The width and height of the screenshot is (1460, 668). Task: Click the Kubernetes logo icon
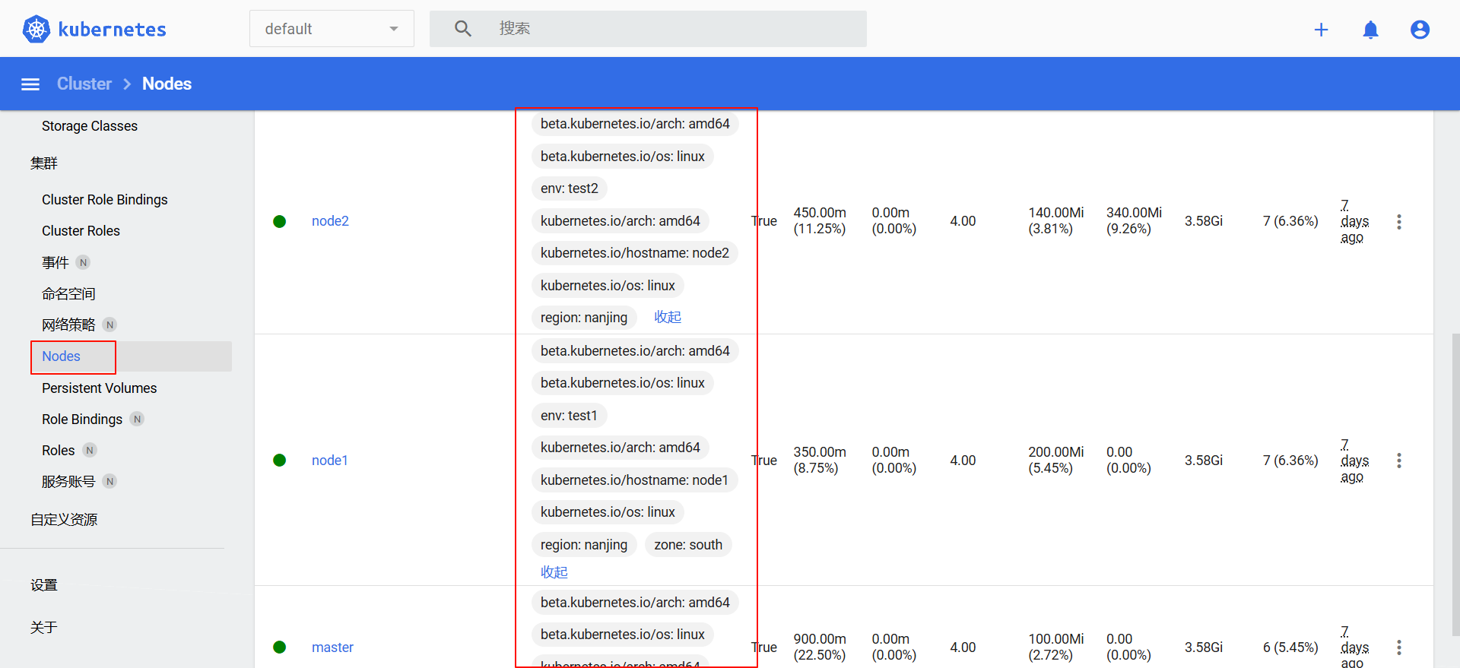(x=36, y=30)
